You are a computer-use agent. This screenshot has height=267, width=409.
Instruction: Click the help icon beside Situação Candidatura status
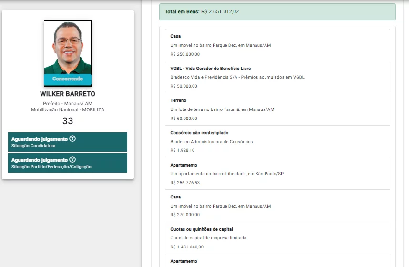[72, 139]
